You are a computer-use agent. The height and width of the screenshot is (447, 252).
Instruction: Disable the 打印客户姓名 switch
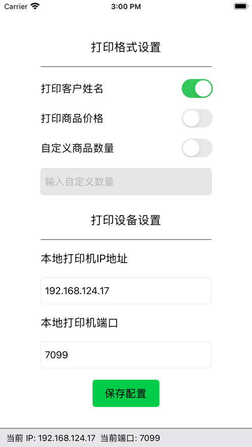197,89
